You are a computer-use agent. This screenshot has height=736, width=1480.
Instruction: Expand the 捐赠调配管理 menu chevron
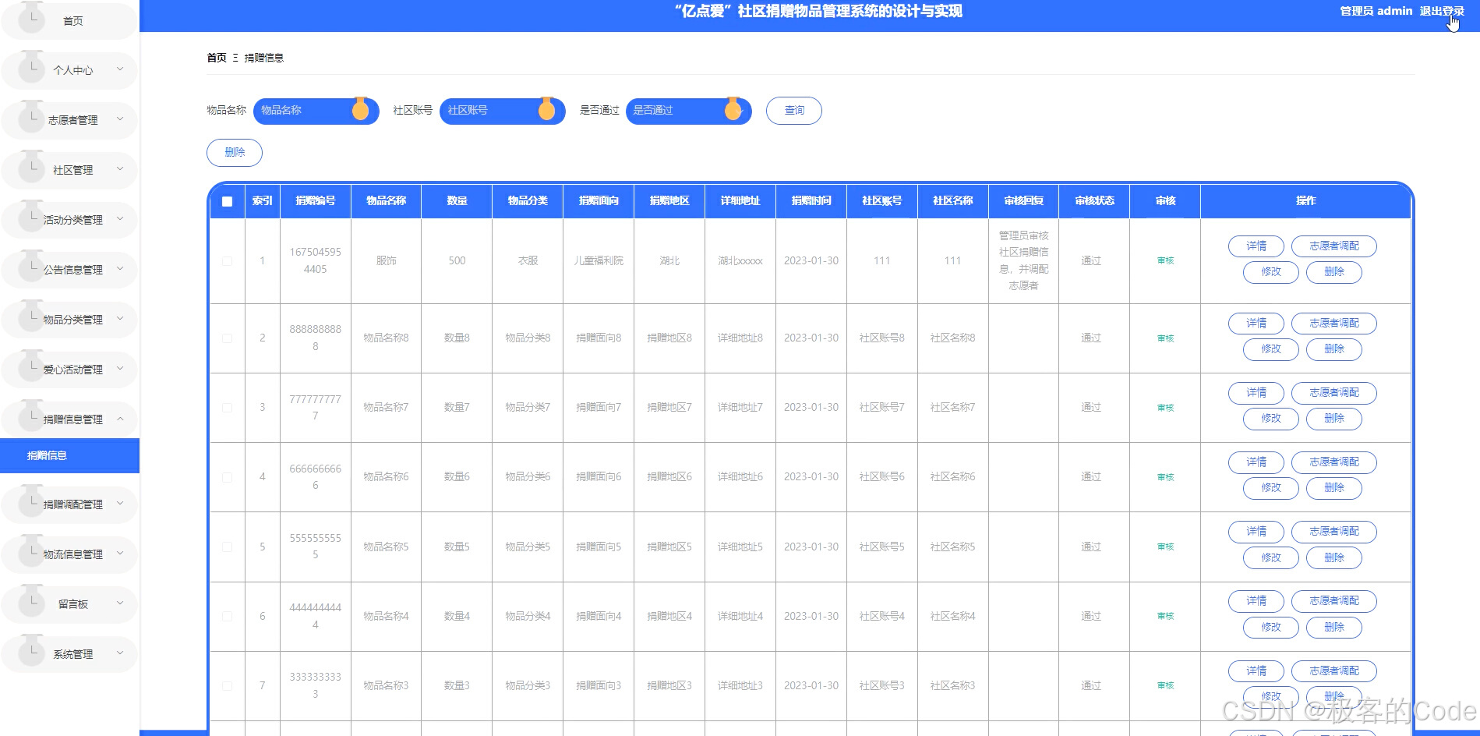120,504
